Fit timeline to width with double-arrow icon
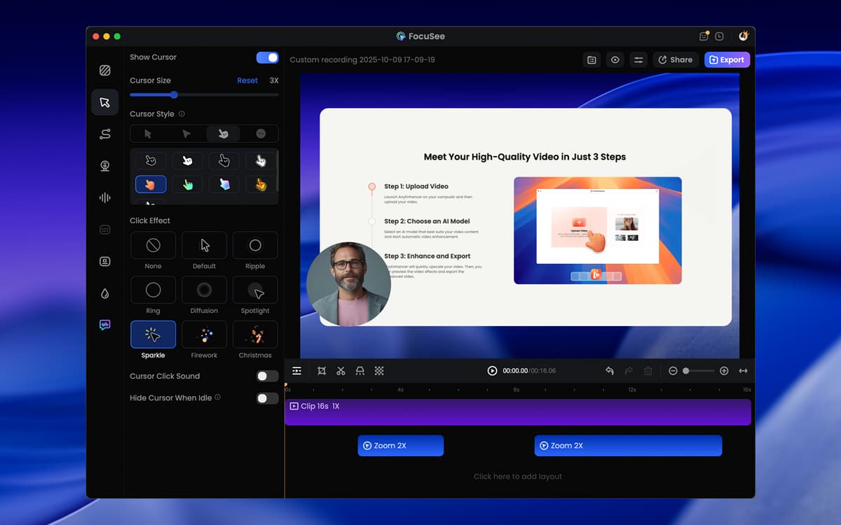 click(x=743, y=371)
